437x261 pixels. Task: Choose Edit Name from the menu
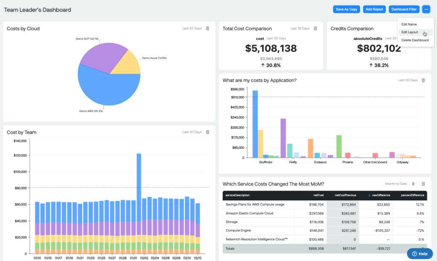point(409,24)
